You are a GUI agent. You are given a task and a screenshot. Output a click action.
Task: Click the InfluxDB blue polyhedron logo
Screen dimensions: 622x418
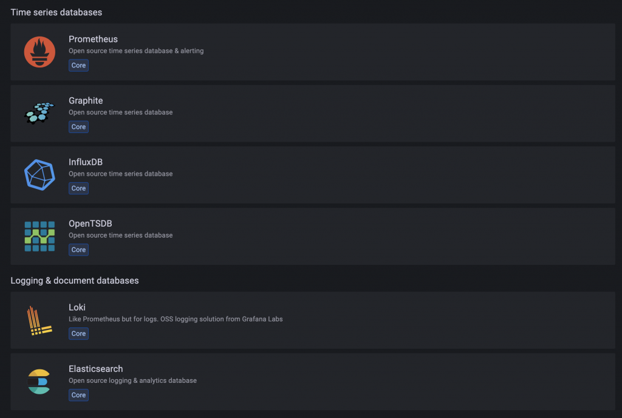pyautogui.click(x=39, y=174)
